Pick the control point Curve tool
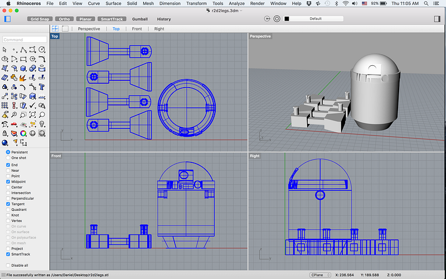 coord(32,50)
